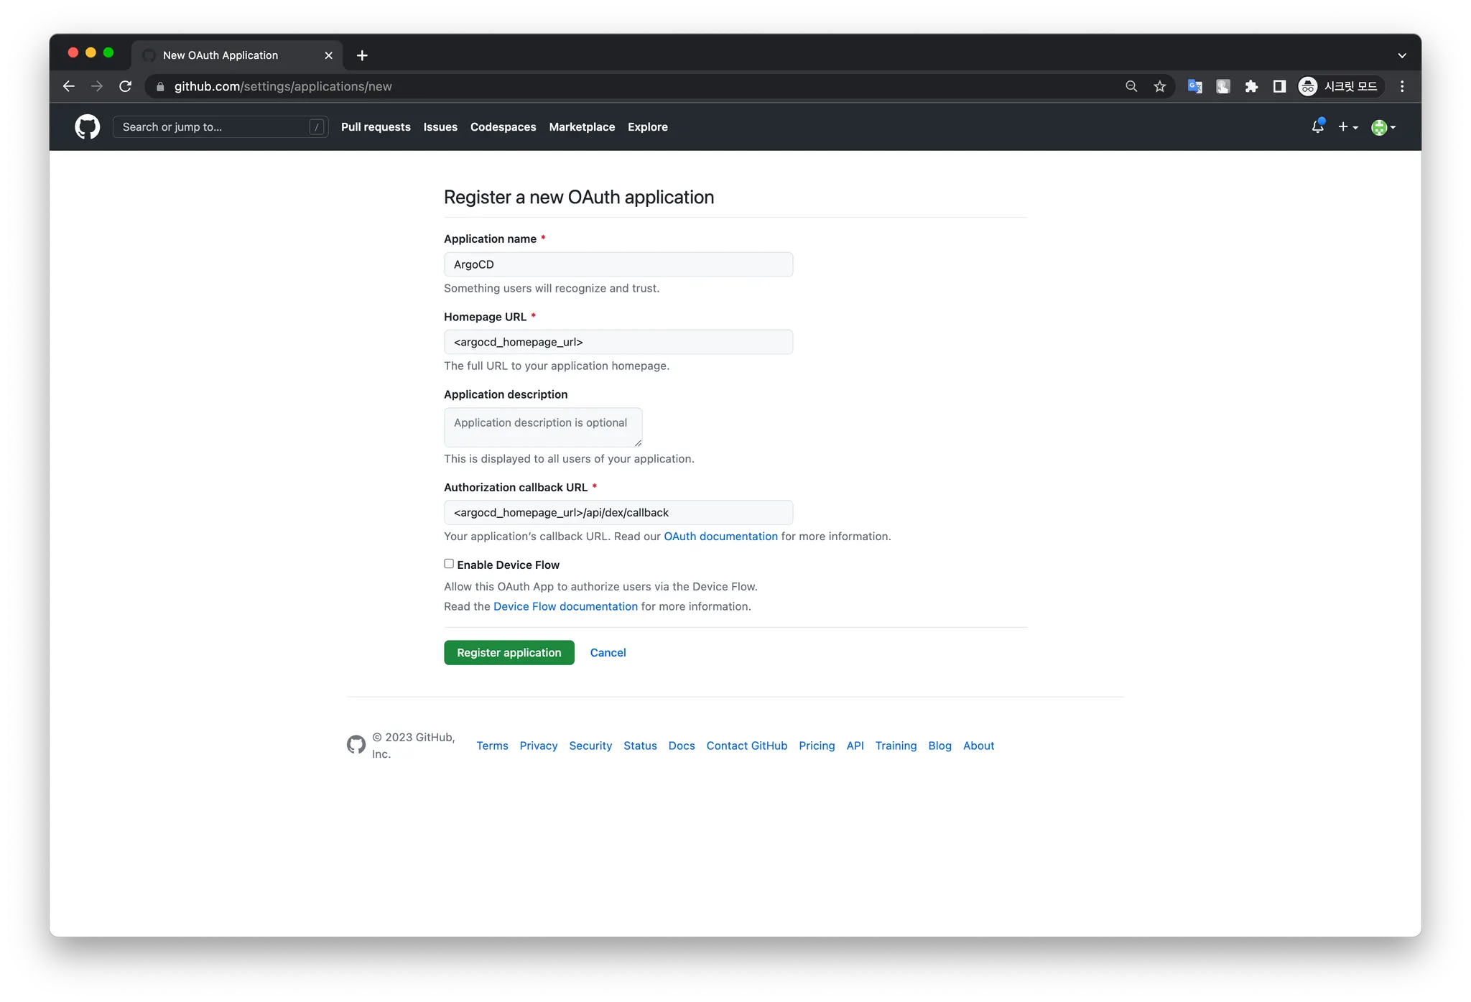
Task: Click the Register application button
Action: pyautogui.click(x=509, y=652)
